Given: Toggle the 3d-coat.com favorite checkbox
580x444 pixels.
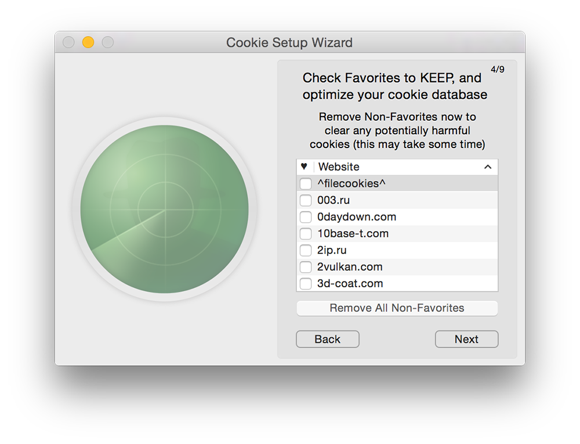Looking at the screenshot, I should click(306, 284).
